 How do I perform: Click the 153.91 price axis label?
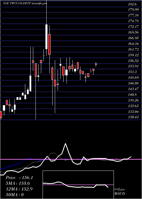coord(133,66)
